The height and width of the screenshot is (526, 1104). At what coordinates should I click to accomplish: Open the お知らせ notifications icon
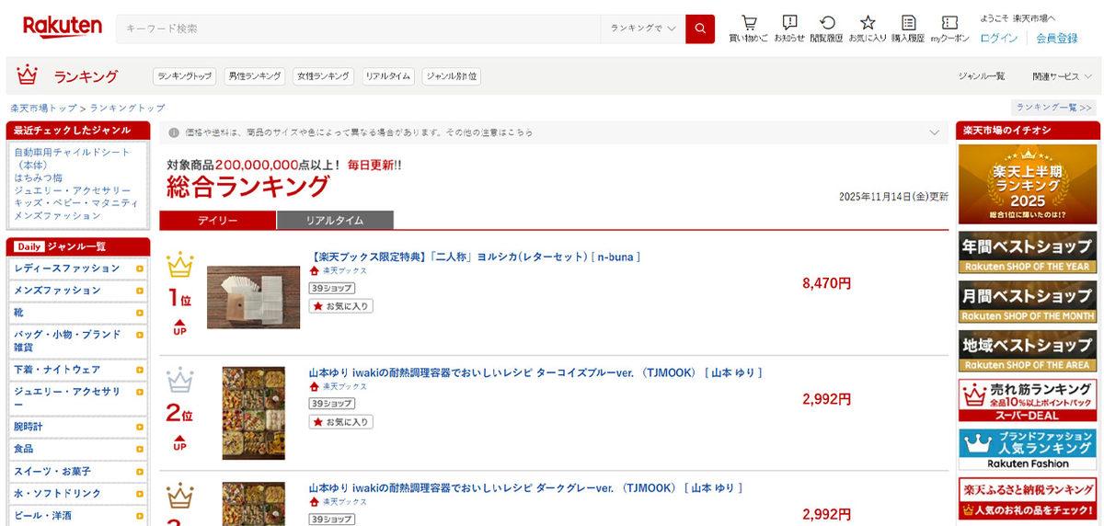(x=788, y=28)
